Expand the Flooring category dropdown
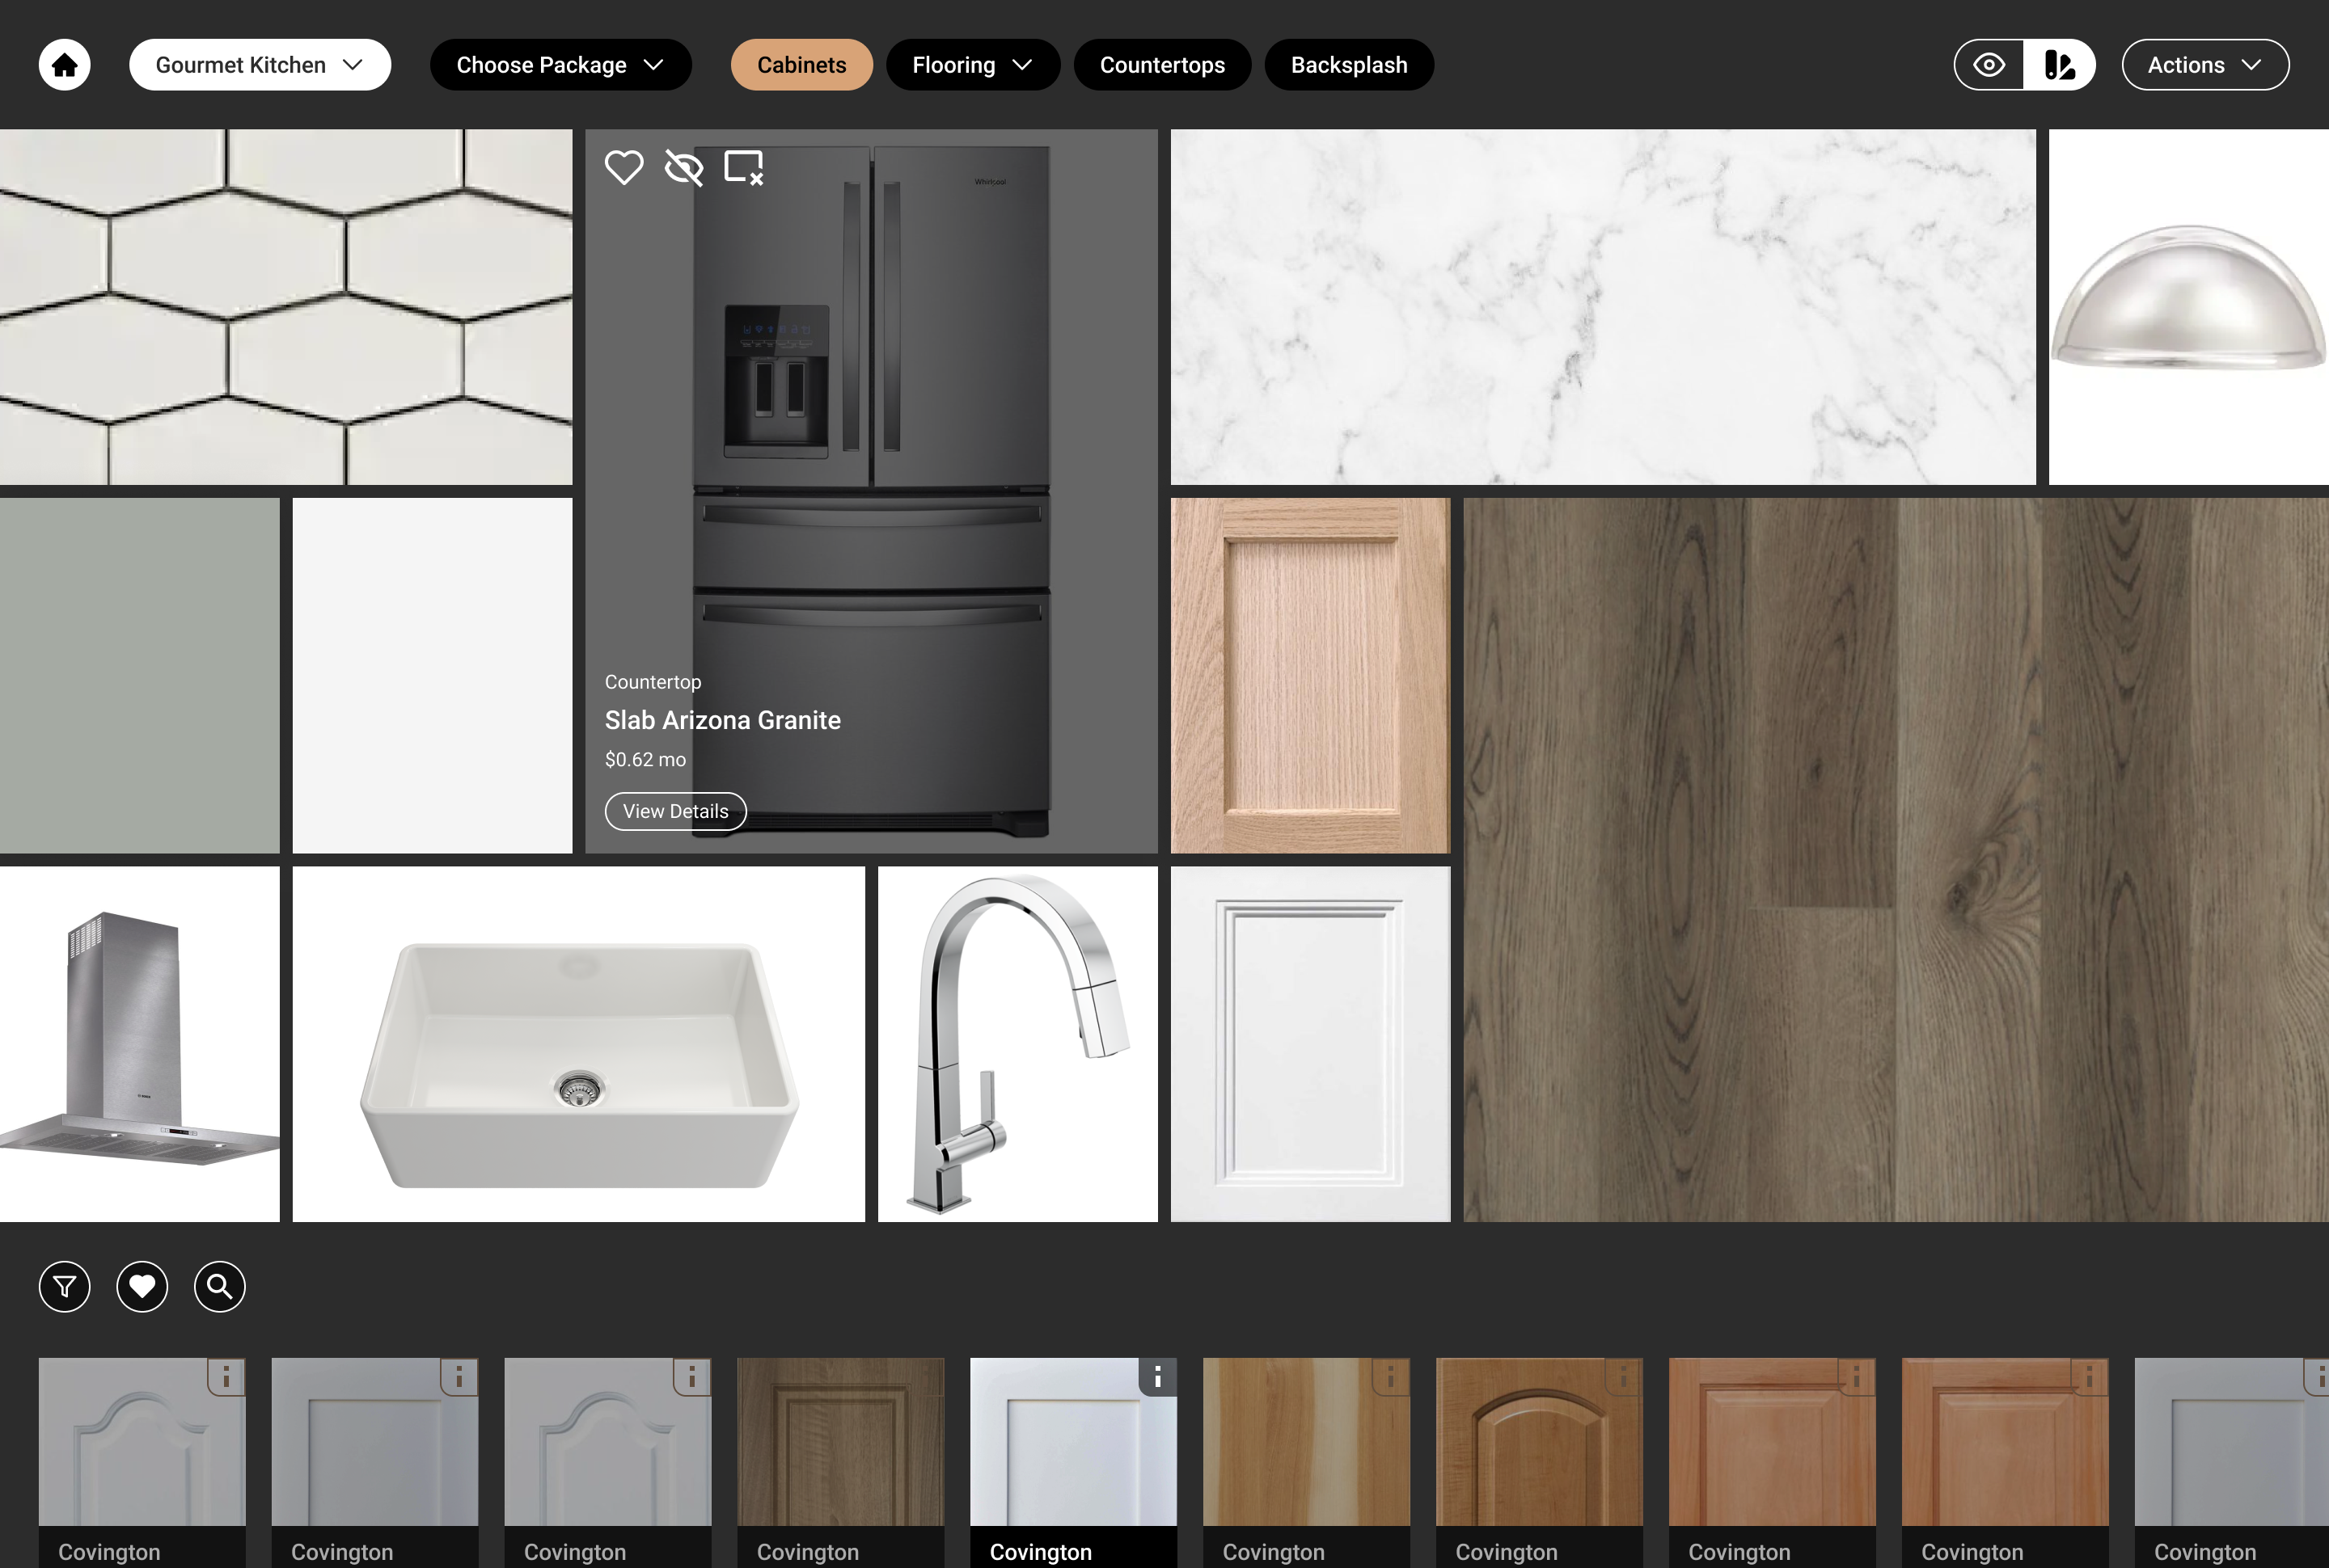 (x=974, y=65)
